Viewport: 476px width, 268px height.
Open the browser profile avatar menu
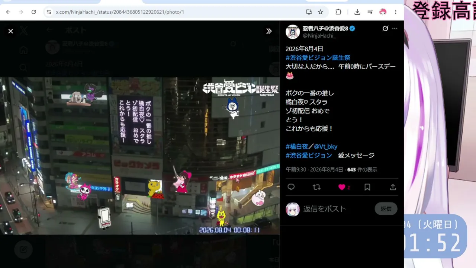383,12
